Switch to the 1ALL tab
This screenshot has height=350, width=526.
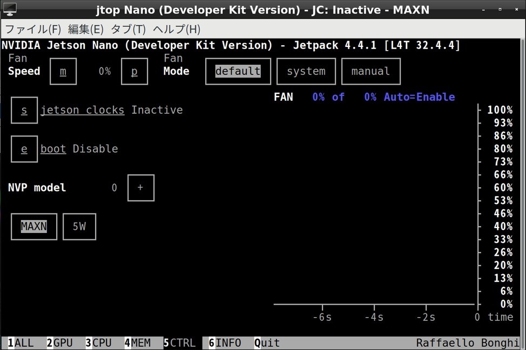tap(21, 343)
